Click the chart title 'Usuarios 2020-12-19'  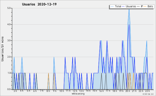pos(39,4)
